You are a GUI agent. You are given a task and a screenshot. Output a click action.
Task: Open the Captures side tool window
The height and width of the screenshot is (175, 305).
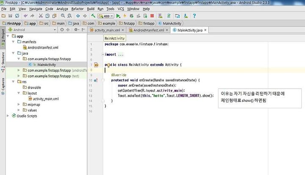tap(3, 86)
